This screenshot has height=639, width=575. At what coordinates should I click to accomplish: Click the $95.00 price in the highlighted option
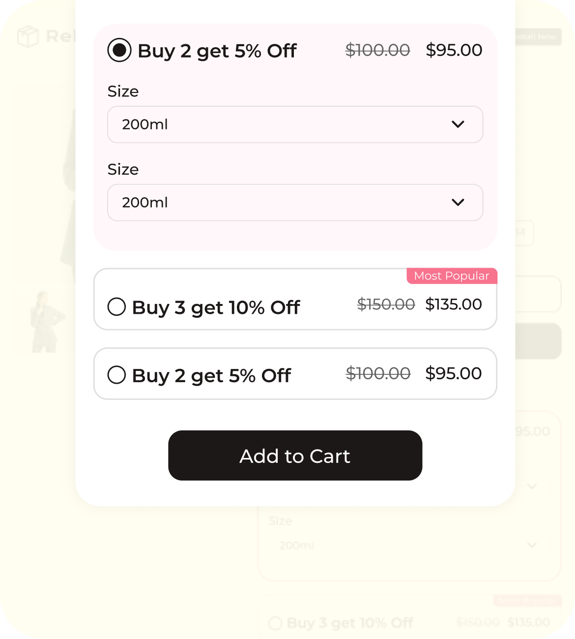pyautogui.click(x=454, y=50)
